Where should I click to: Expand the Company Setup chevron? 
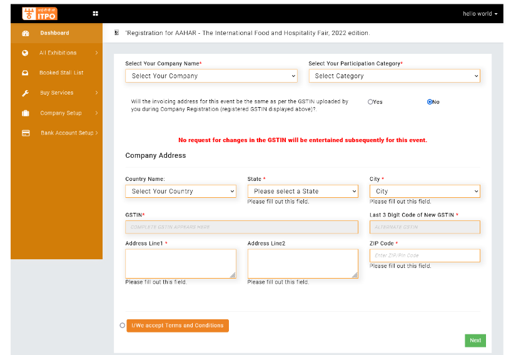[96, 113]
